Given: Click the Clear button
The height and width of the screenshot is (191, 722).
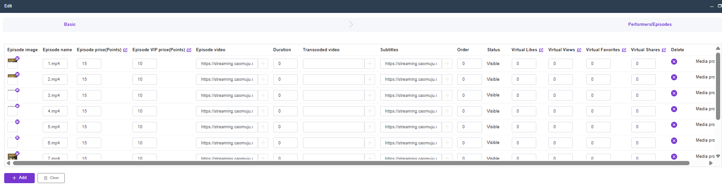Looking at the screenshot, I should click(x=51, y=178).
